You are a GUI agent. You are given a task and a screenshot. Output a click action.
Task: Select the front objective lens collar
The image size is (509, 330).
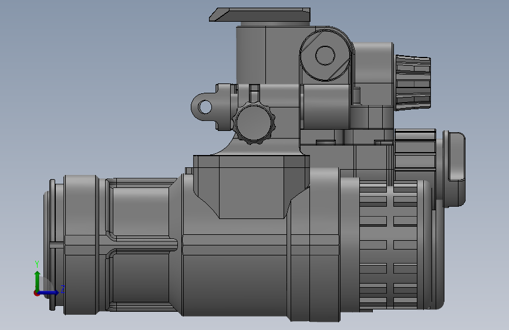[x=80, y=245]
